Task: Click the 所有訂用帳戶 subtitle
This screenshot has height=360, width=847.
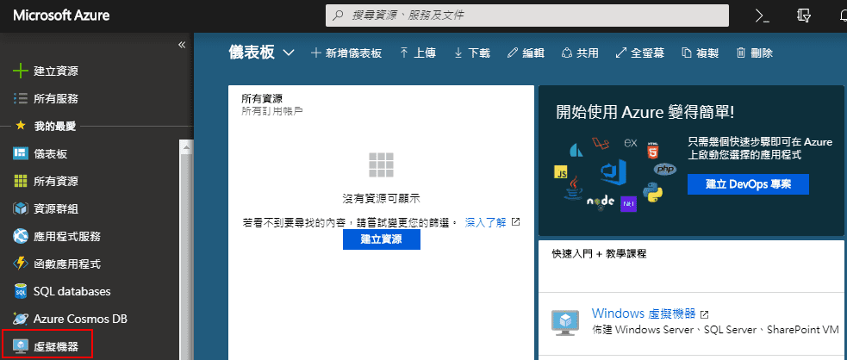Action: pos(272,111)
